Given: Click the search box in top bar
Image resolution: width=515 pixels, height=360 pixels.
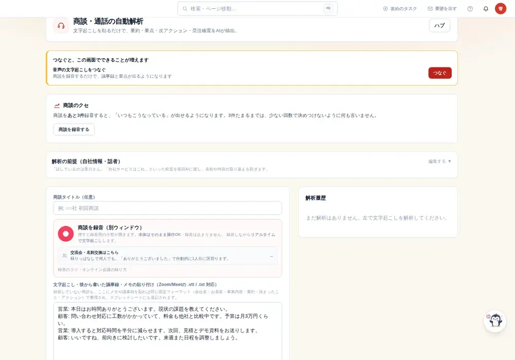Looking at the screenshot, I should (x=257, y=9).
